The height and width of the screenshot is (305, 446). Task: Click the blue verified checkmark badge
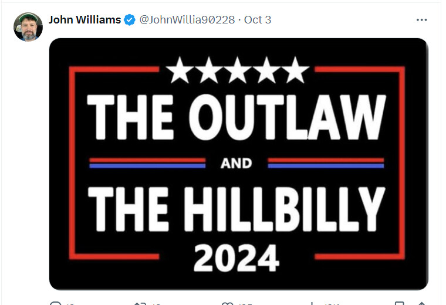tap(130, 20)
